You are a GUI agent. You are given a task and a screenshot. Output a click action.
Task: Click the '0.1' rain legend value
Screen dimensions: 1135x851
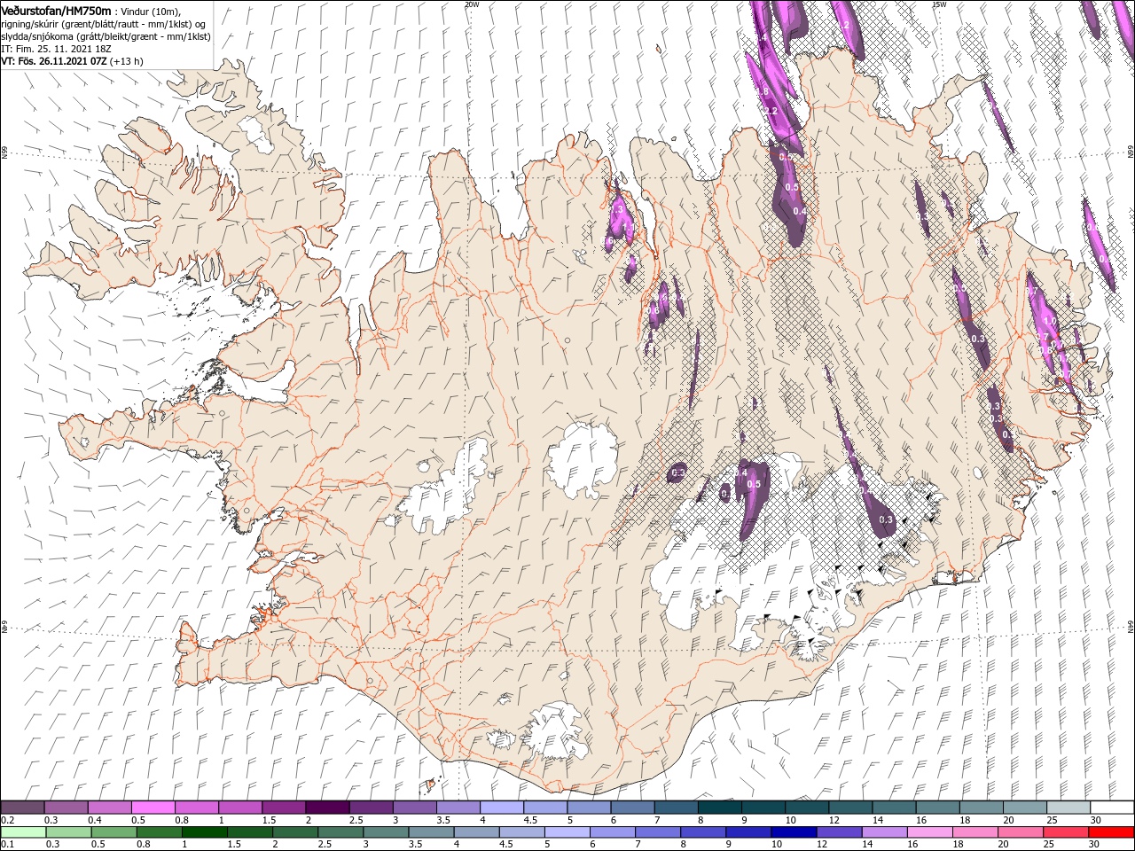(8, 845)
